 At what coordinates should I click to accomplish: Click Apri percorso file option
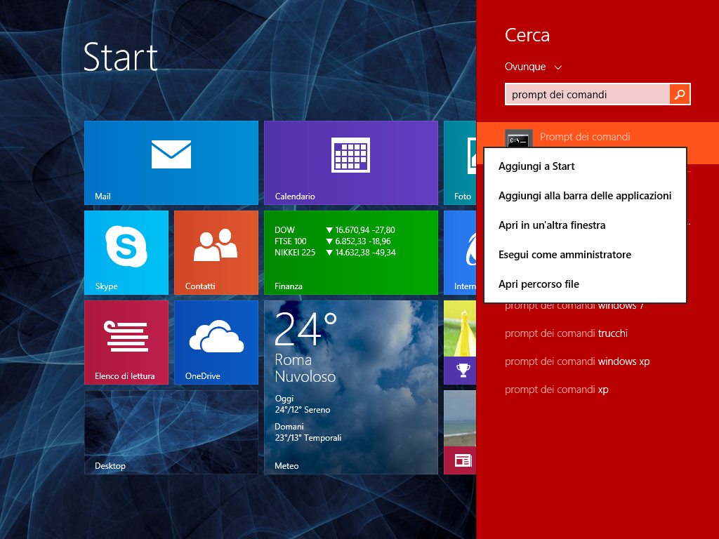539,284
